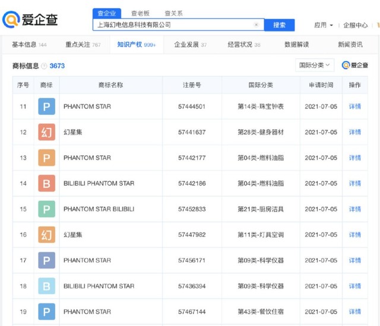Open 详情 for trademark 57456171
This screenshot has height=326, width=380.
(355, 260)
